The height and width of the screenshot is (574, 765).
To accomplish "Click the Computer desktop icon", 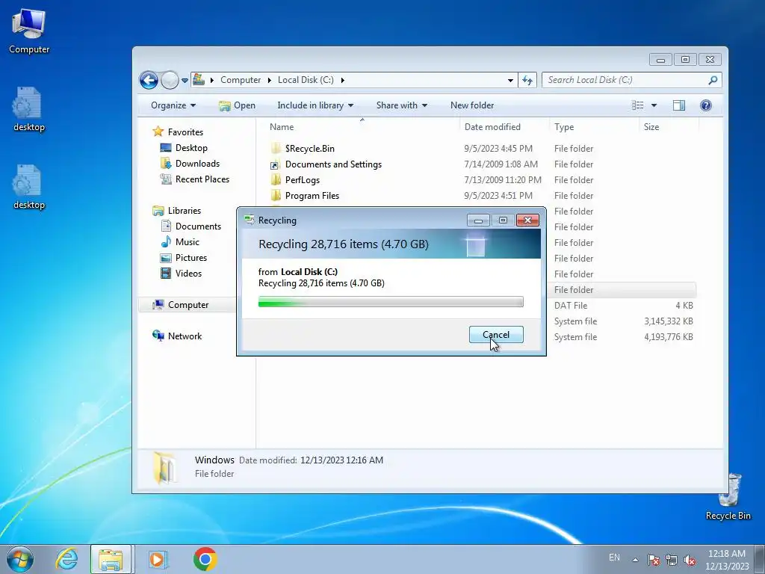I will click(29, 31).
